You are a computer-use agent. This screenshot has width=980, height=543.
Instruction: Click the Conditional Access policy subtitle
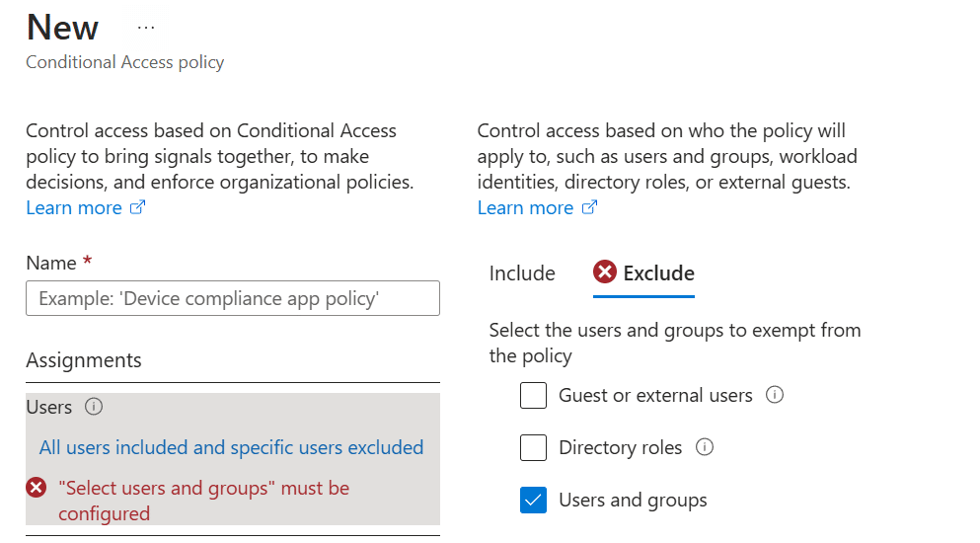125,62
